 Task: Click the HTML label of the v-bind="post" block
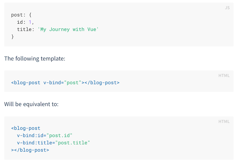[224, 75]
